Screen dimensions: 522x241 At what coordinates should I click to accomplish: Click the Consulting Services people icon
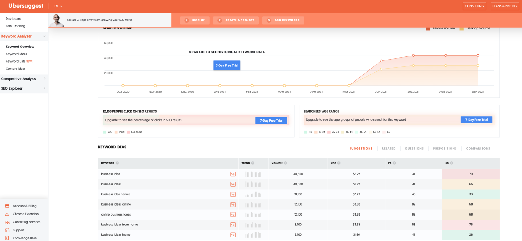[7, 222]
